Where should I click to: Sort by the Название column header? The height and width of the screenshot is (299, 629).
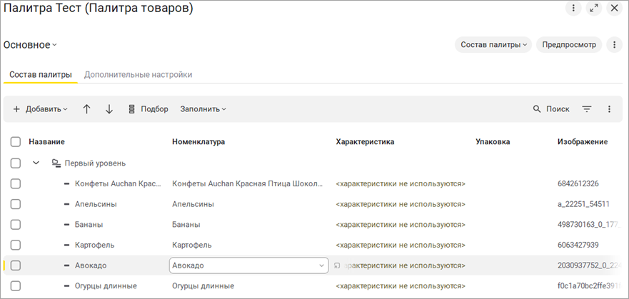46,142
